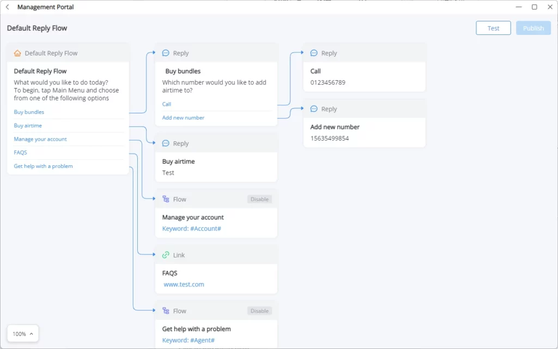Click the Publish button
The width and height of the screenshot is (558, 349).
[x=533, y=28]
